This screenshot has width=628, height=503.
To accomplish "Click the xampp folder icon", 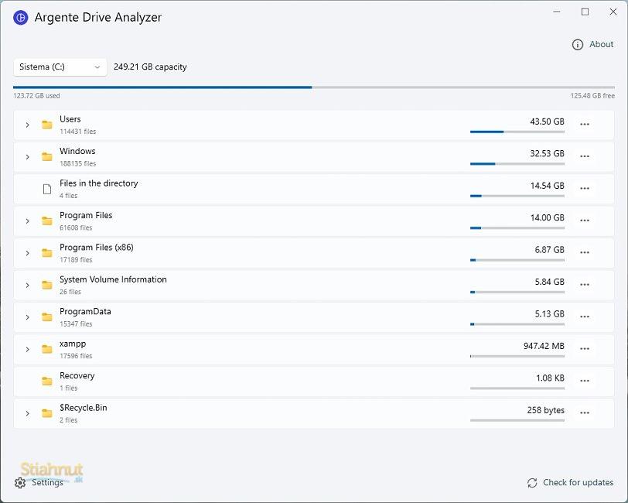I will (x=47, y=349).
